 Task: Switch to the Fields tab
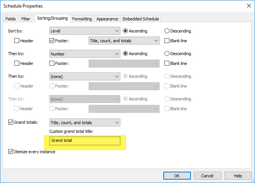(11, 19)
